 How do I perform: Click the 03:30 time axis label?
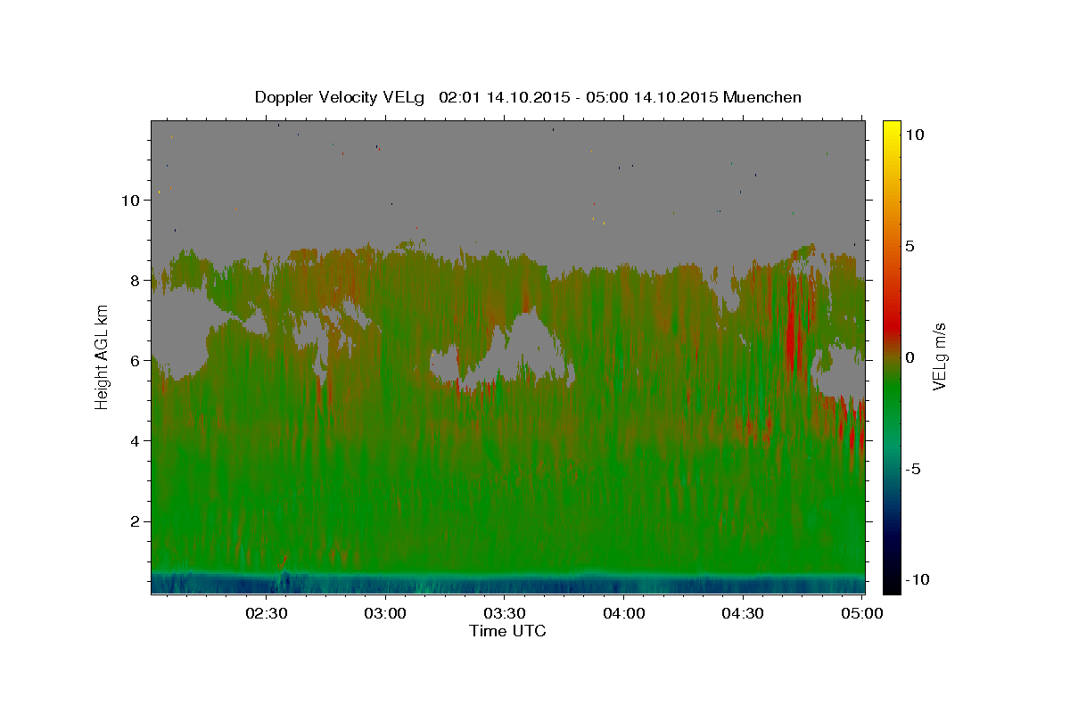pos(504,613)
